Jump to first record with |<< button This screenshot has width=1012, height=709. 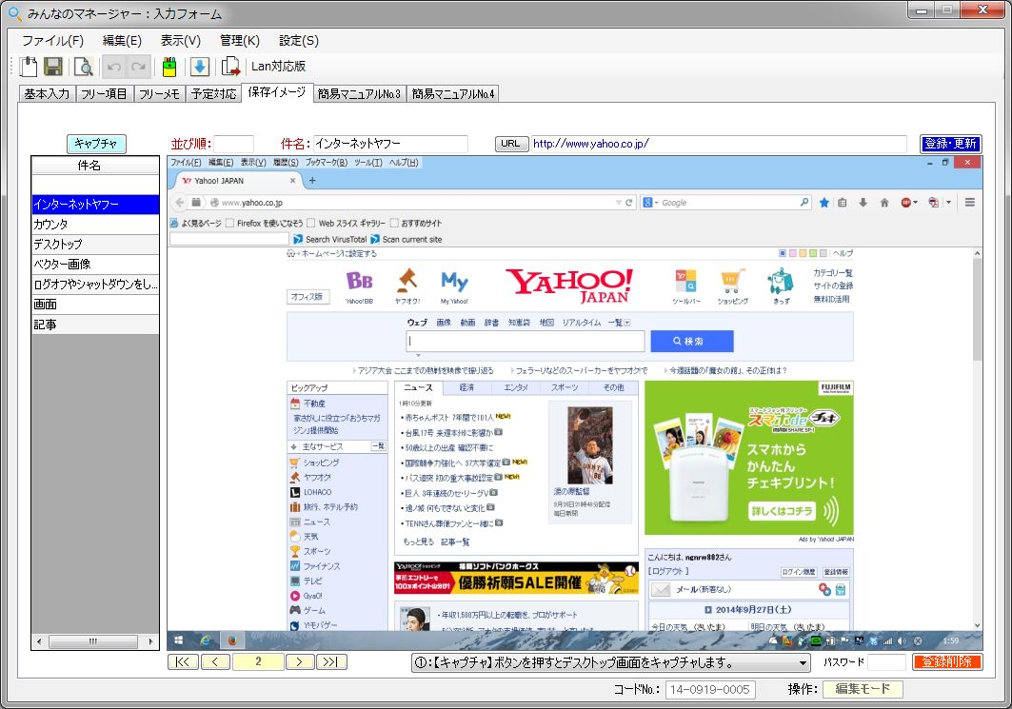[183, 662]
